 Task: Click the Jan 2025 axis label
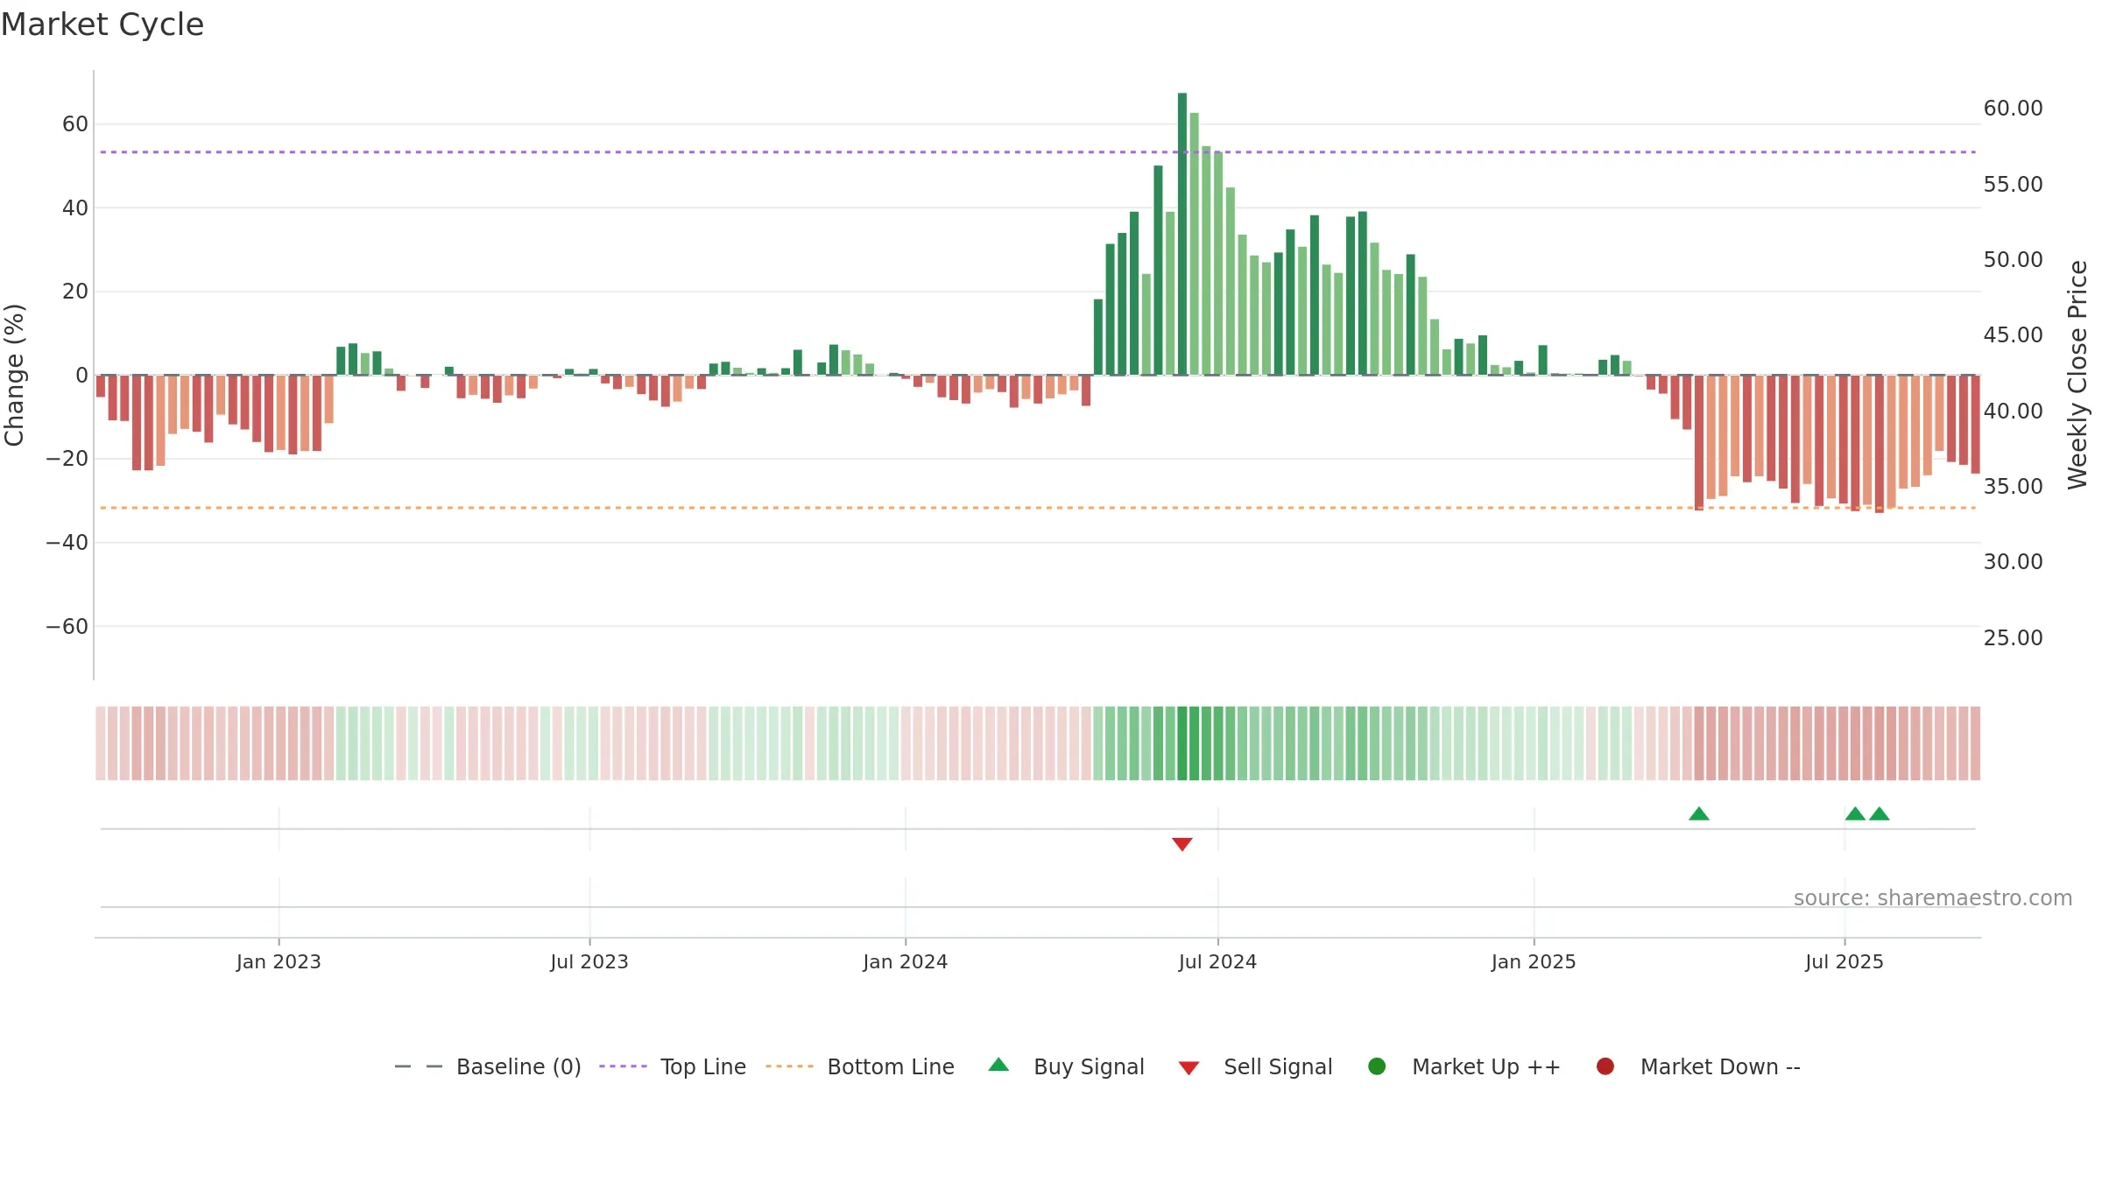click(1534, 961)
